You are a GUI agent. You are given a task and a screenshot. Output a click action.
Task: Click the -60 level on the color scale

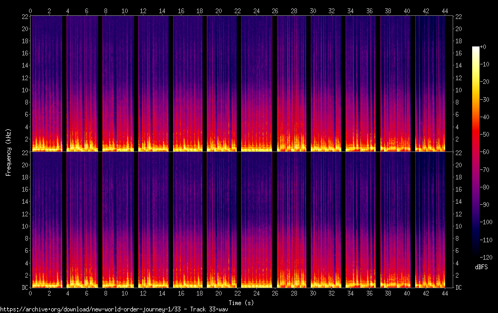476,153
